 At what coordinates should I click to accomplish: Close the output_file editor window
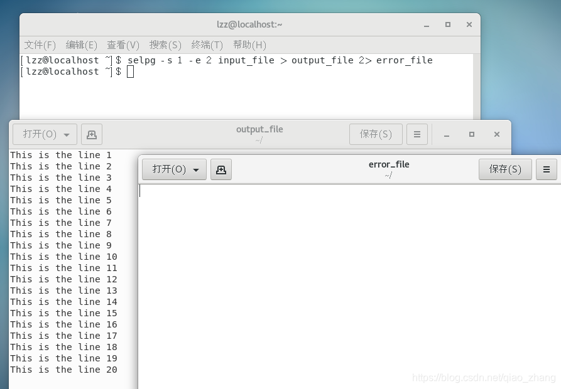[496, 134]
